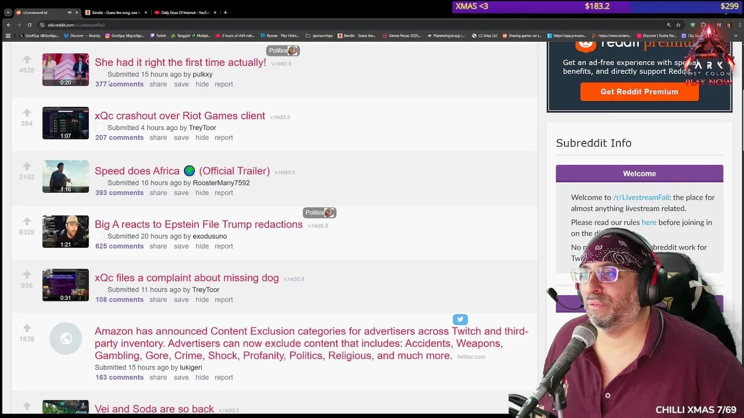
Task: Open the 1:07 thumbnail of xQc crashout post
Action: (66, 123)
